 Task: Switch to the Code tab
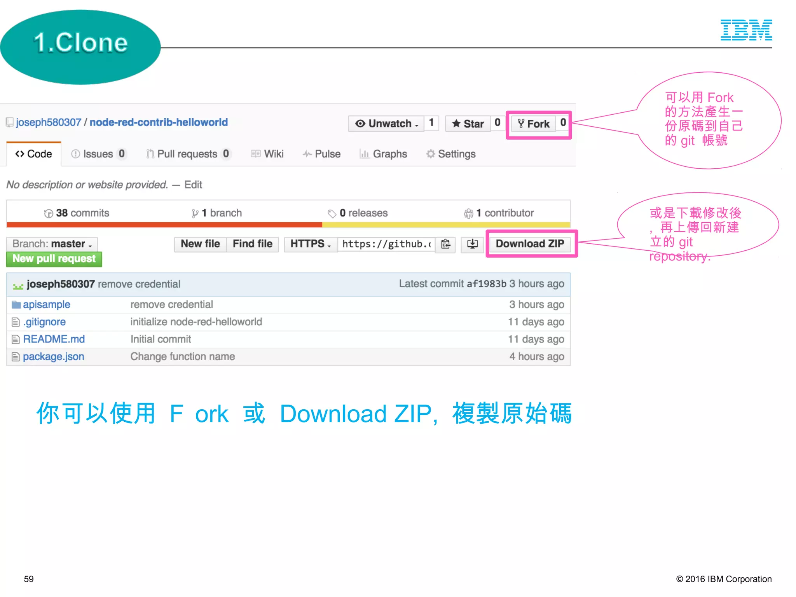(34, 154)
